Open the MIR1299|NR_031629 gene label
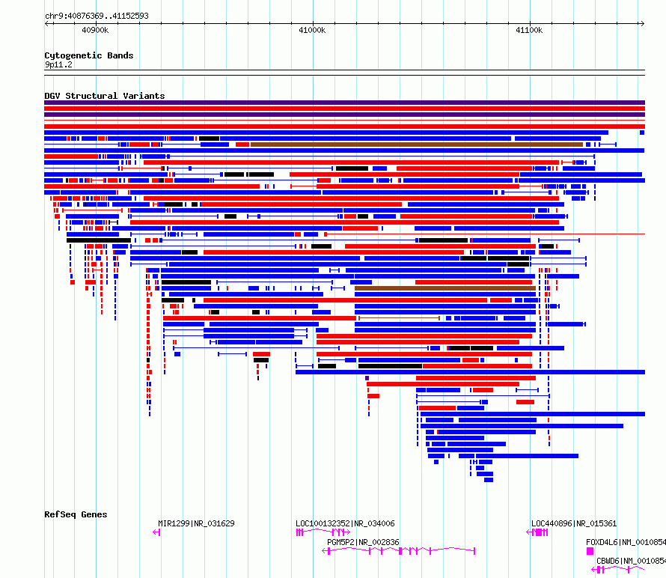 tap(196, 523)
